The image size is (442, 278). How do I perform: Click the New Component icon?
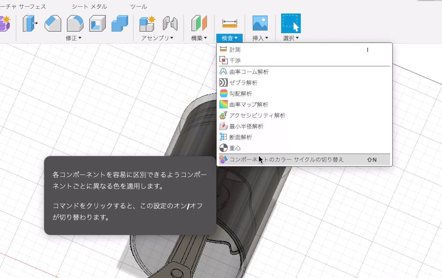click(x=147, y=23)
